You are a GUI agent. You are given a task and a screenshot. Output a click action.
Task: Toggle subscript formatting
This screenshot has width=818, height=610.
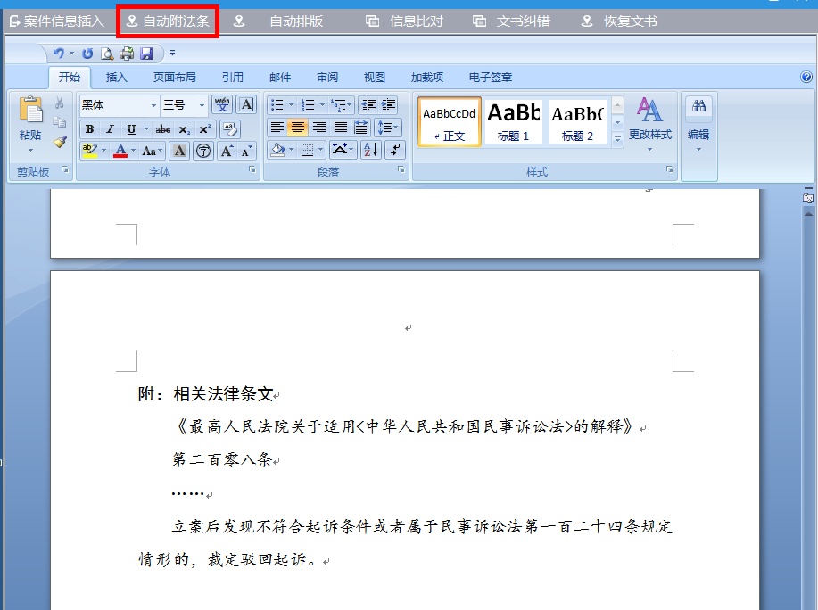coord(184,128)
